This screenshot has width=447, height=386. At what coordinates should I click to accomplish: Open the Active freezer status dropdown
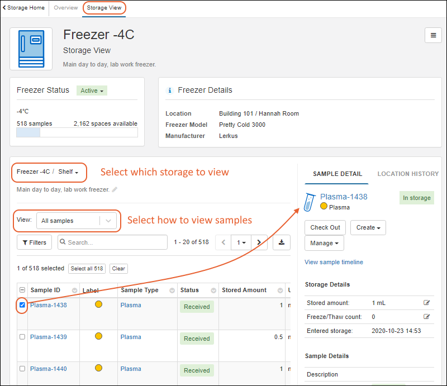[x=92, y=90]
